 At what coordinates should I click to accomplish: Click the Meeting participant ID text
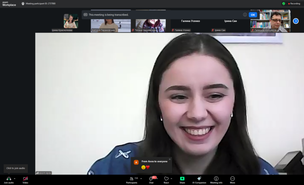40,4
